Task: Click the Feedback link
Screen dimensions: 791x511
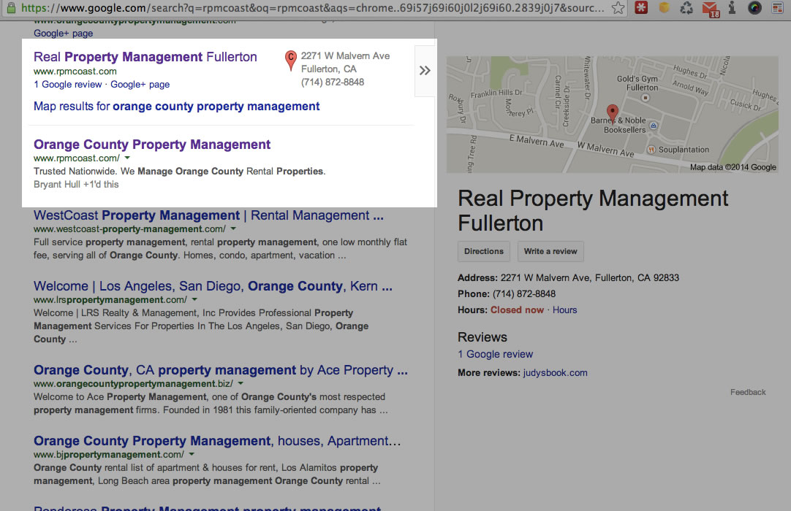Action: coord(748,392)
